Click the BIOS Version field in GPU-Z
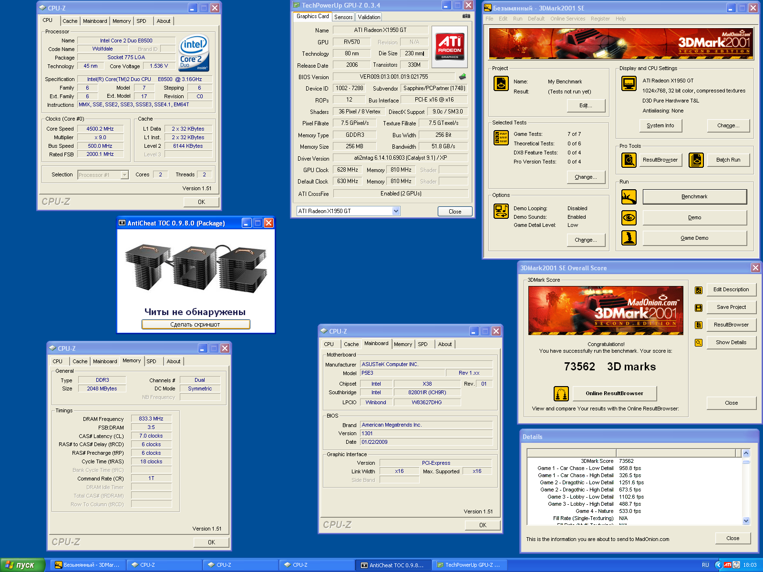The width and height of the screenshot is (763, 572). (394, 77)
